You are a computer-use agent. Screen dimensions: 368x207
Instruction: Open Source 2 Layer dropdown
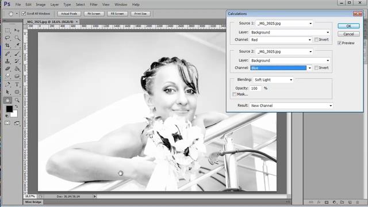coord(290,60)
